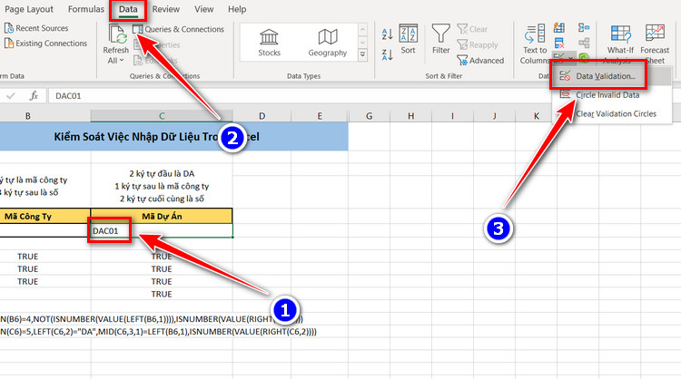Move up one row in the Data Types gallery
681x379 pixels.
click(362, 29)
